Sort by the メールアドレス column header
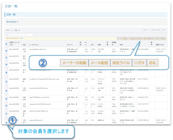173x140 pixels. point(34,45)
